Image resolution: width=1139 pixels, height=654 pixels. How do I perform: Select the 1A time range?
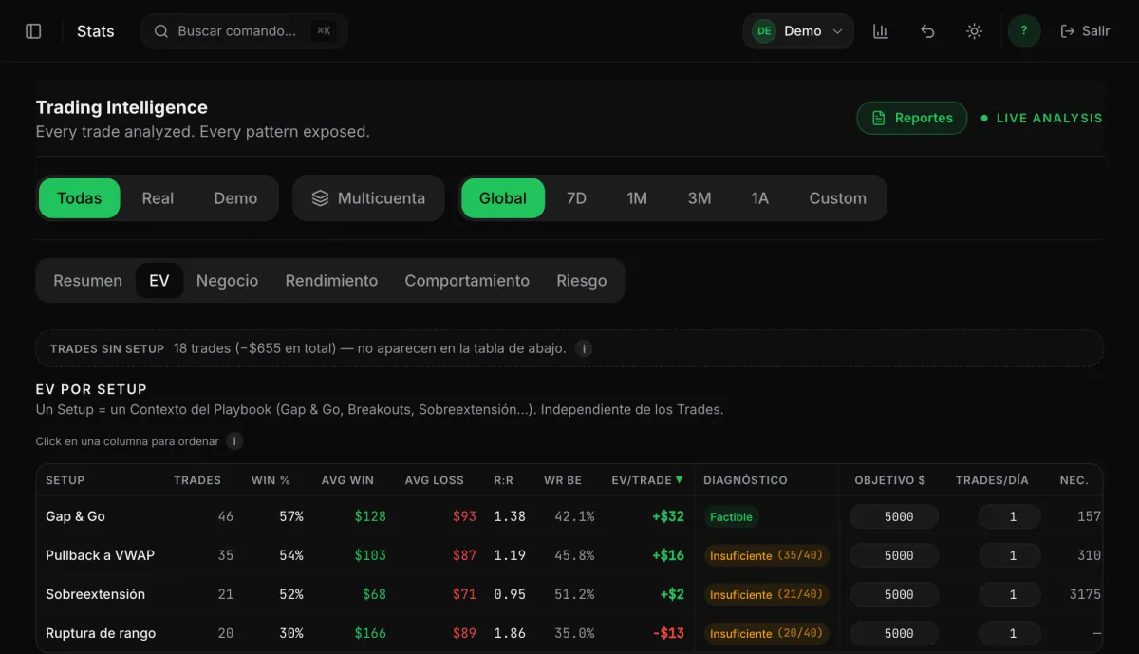[x=760, y=198]
